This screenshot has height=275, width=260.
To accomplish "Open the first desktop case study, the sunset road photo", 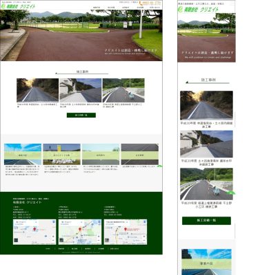I will point(38,90).
